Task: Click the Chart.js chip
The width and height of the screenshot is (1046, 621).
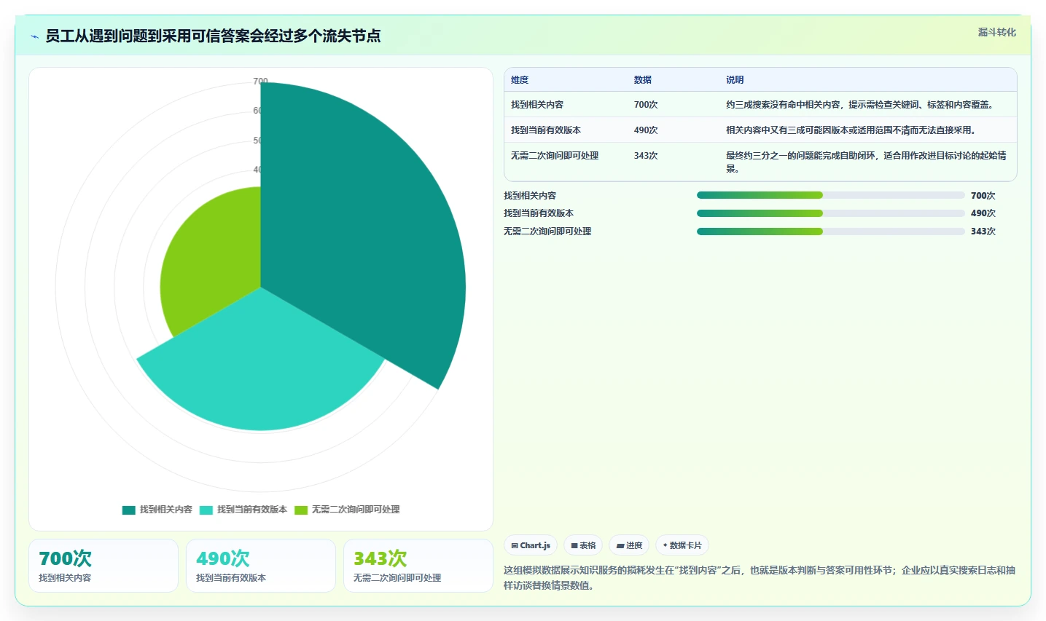Action: pyautogui.click(x=531, y=545)
